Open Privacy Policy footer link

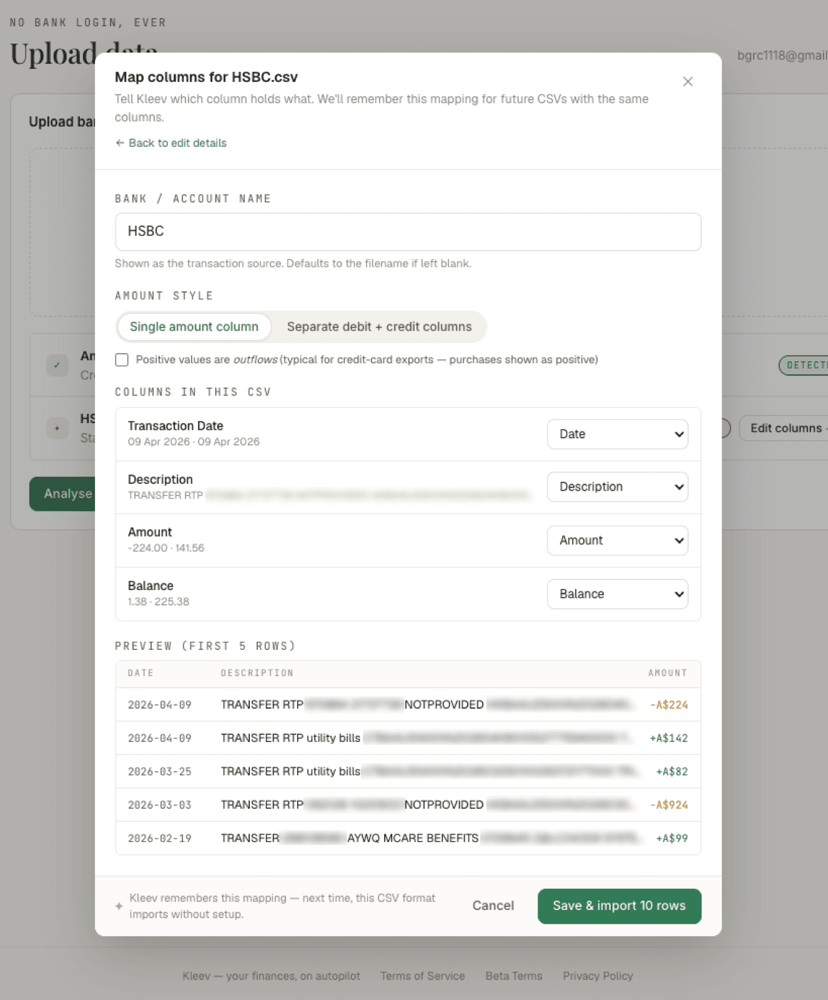tap(598, 976)
